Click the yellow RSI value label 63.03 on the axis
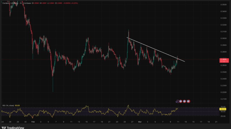Viewport: 231px width, 129px height. click(223, 109)
